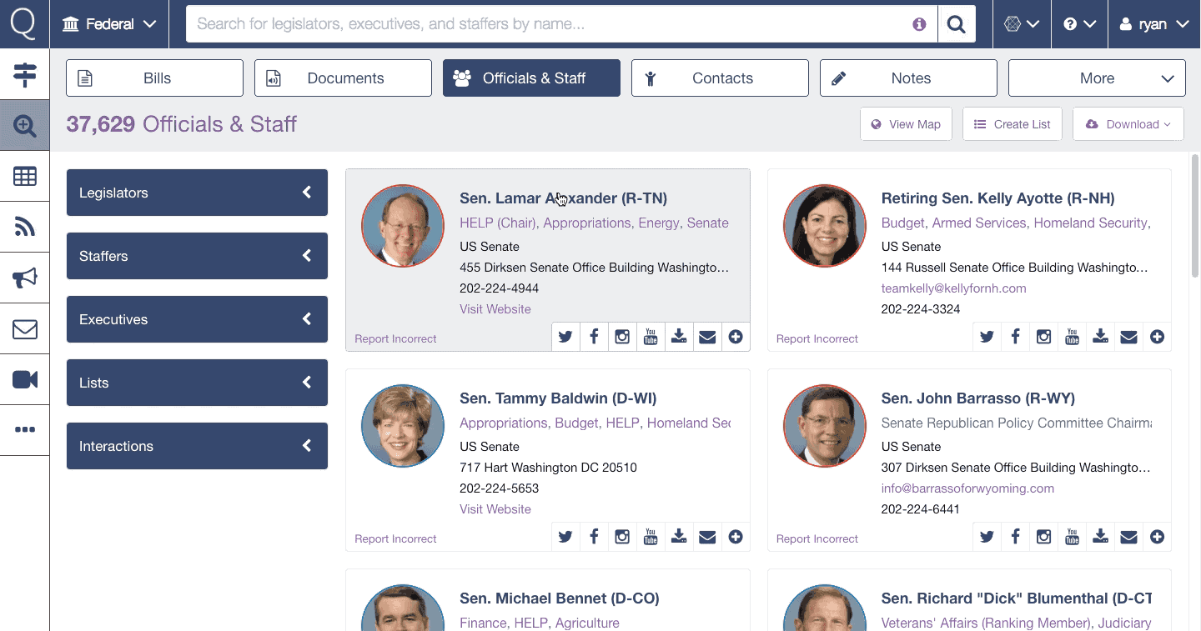Click the Quorum Q logo
The image size is (1201, 631).
[x=24, y=23]
